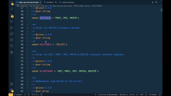The image size is (171, 96).
Task: Open the Run and Debug view
Action: pyautogui.click(x=11, y=27)
